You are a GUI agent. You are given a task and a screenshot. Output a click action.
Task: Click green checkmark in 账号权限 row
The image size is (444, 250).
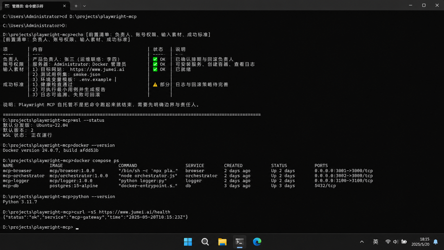[155, 64]
